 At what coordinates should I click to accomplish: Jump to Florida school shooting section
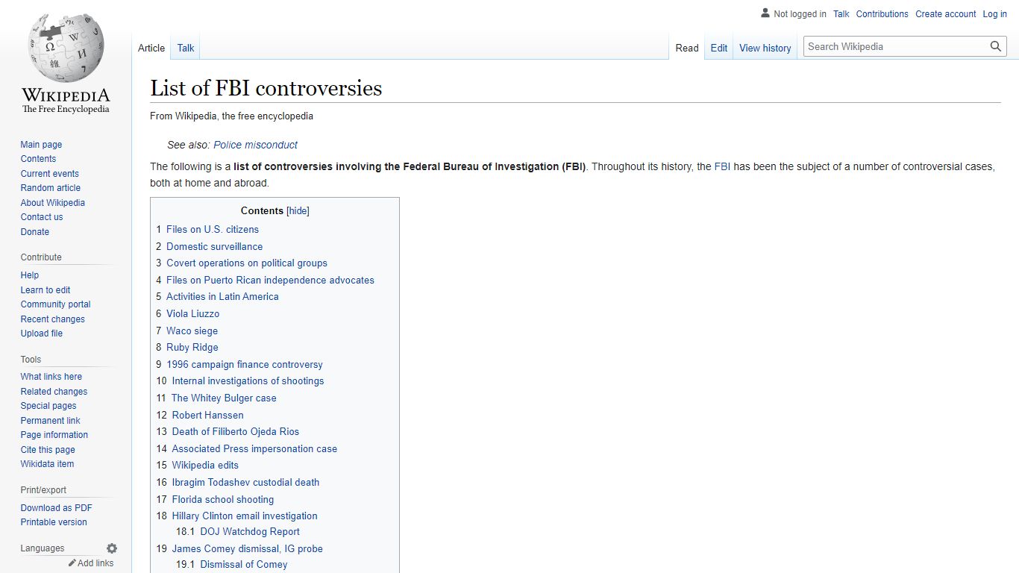(x=223, y=499)
